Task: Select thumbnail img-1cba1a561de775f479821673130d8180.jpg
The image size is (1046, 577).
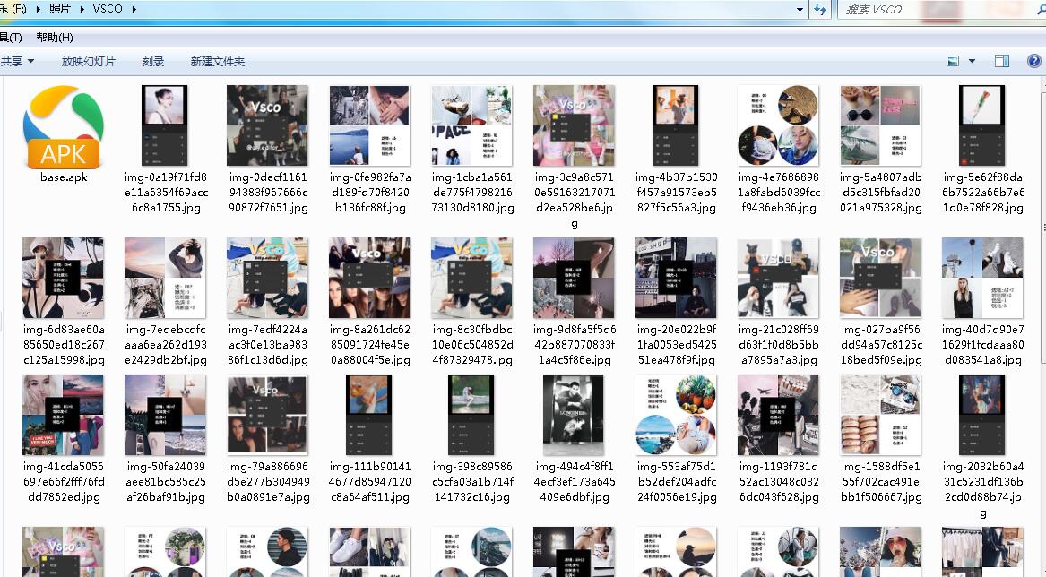Action: point(471,125)
